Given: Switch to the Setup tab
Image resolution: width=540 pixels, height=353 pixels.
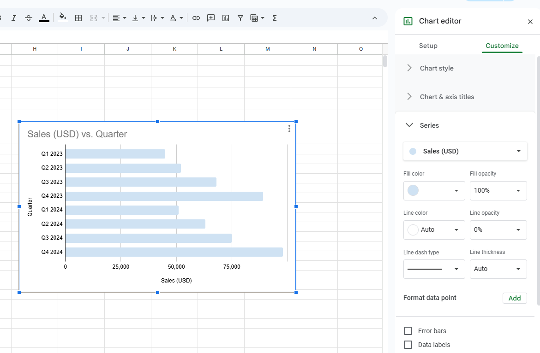Looking at the screenshot, I should pos(428,46).
